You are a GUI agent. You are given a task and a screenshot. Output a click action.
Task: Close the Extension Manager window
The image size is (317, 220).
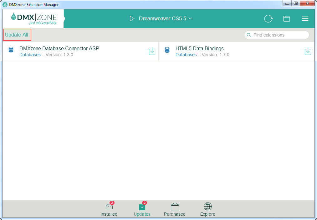[307, 3]
